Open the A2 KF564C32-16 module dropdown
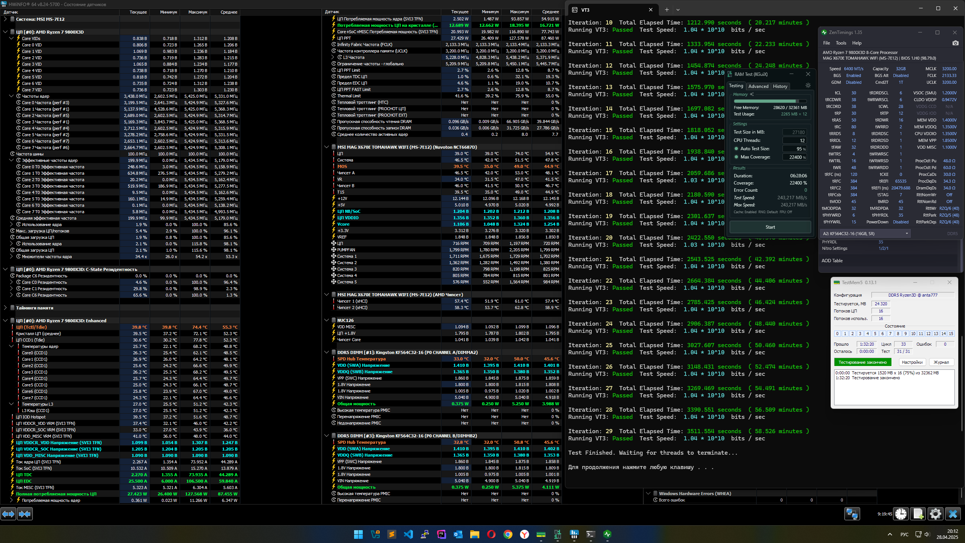 coord(865,234)
